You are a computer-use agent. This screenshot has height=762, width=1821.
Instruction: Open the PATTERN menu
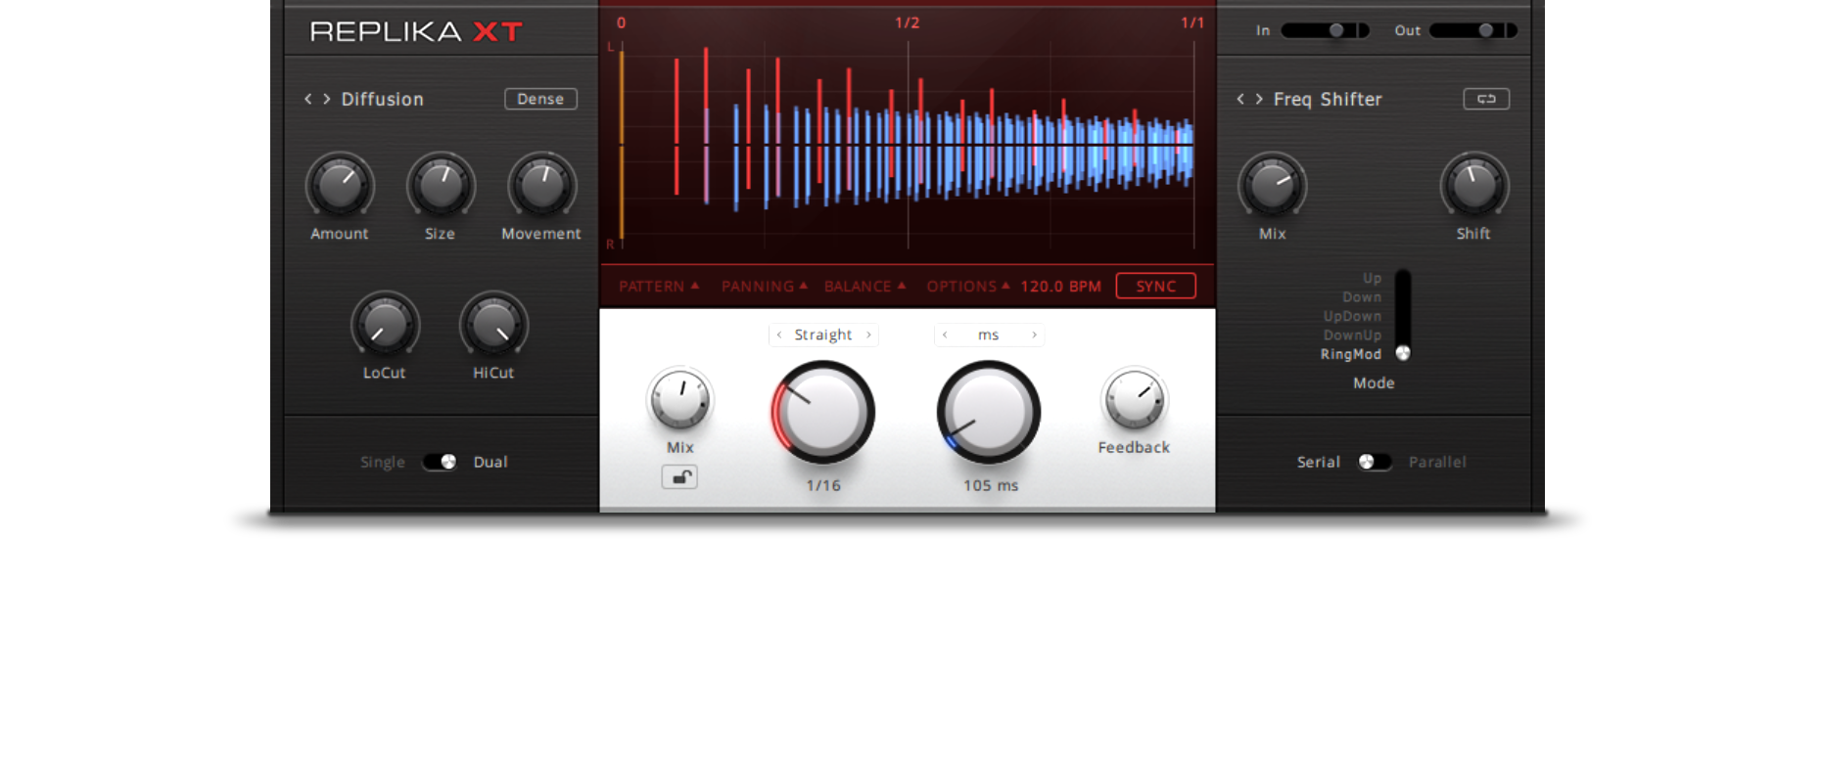pyautogui.click(x=659, y=287)
